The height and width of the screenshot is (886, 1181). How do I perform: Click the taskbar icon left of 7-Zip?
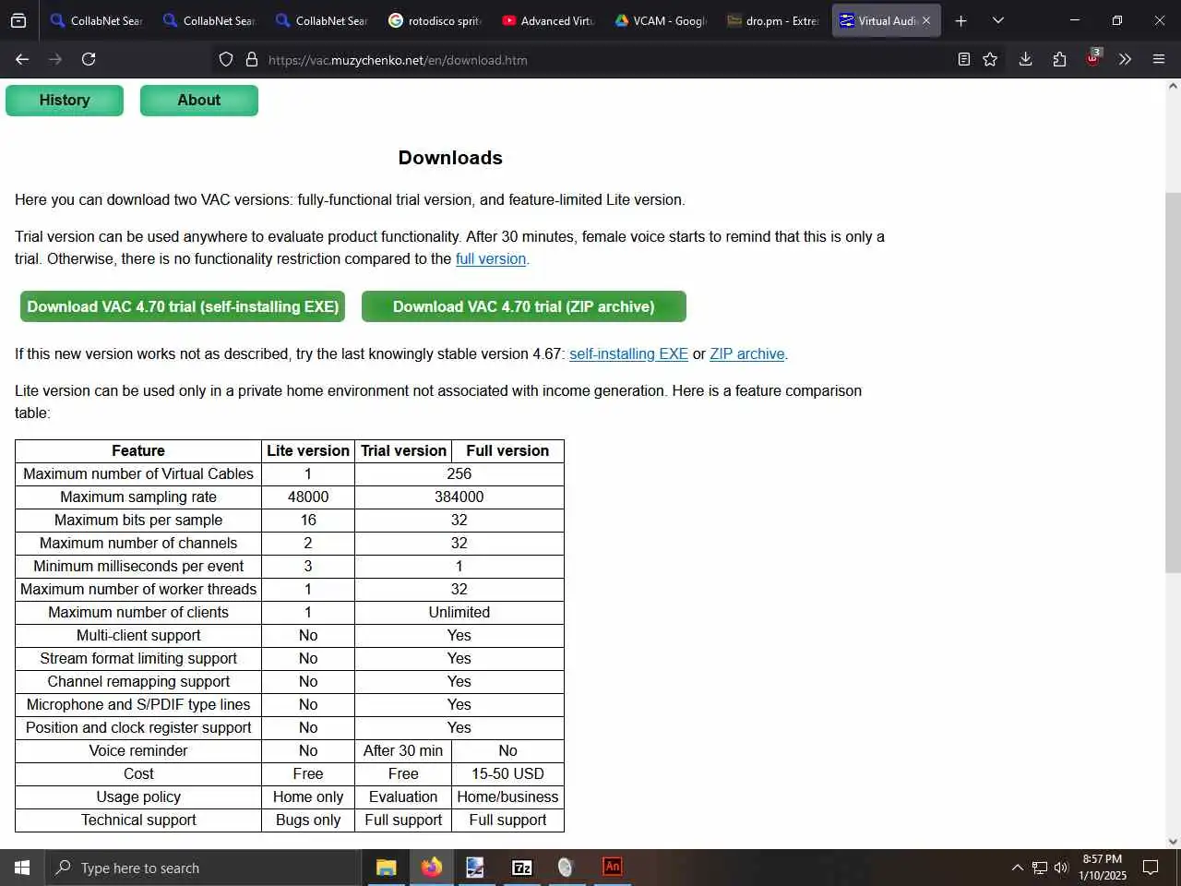point(476,868)
